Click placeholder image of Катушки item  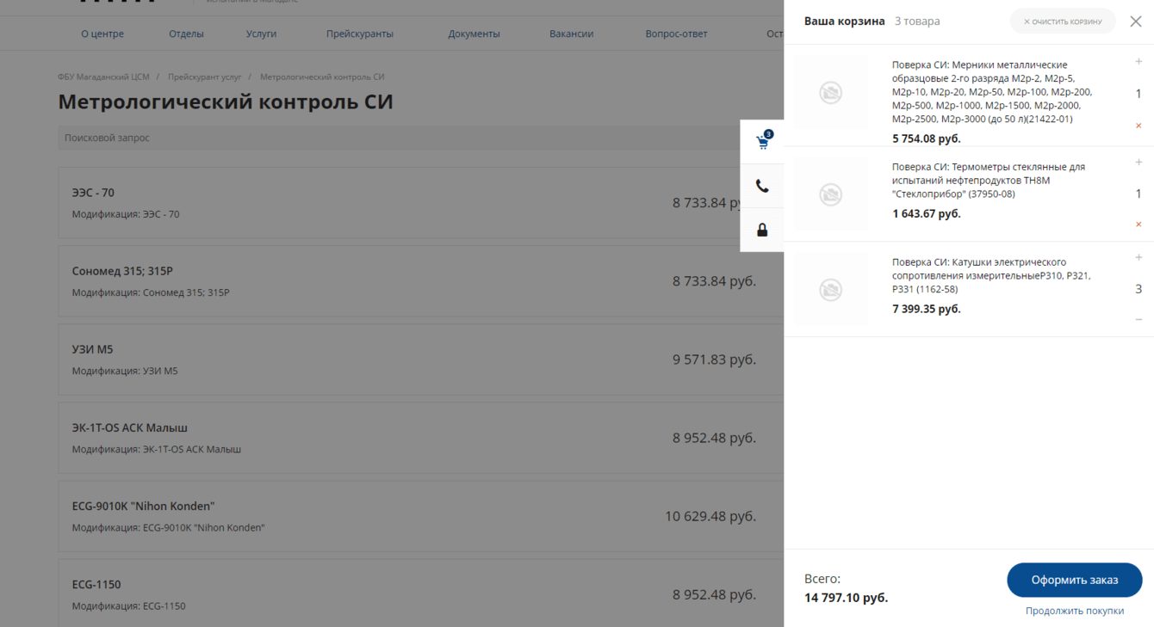pos(831,290)
